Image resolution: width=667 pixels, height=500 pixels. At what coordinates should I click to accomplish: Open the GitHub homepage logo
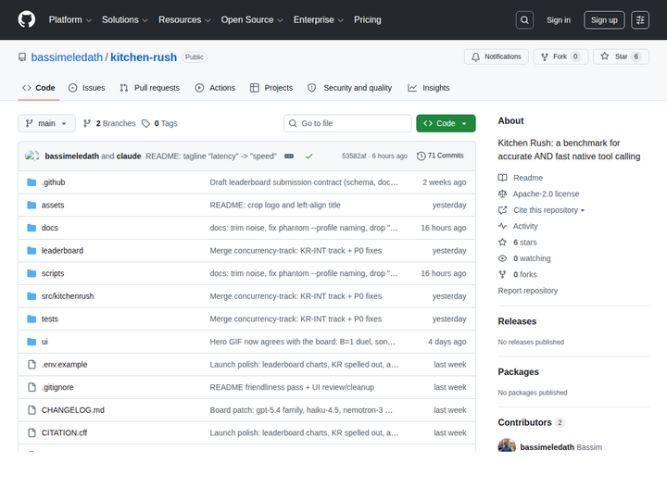tap(26, 19)
